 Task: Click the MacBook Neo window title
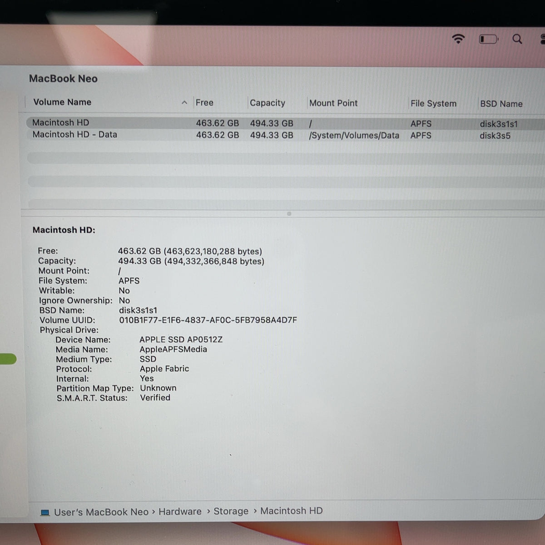click(x=63, y=79)
